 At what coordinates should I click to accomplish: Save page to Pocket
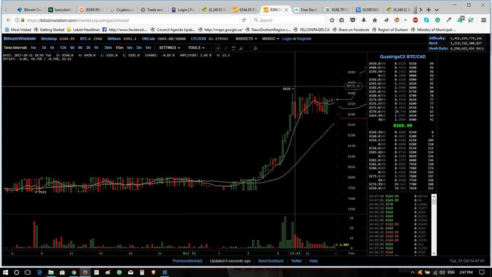tap(352, 20)
